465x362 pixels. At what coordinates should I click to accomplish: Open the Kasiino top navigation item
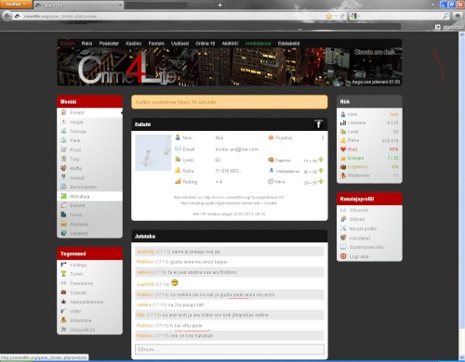coord(134,44)
